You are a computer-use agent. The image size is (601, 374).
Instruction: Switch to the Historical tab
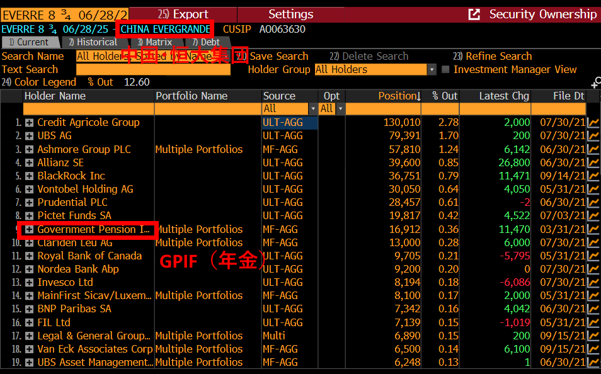pyautogui.click(x=93, y=42)
